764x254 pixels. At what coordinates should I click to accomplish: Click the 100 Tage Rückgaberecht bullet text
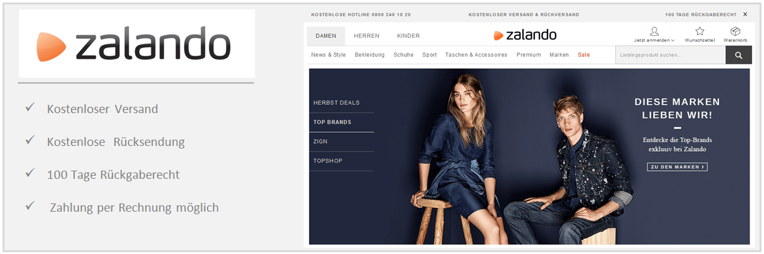point(113,175)
